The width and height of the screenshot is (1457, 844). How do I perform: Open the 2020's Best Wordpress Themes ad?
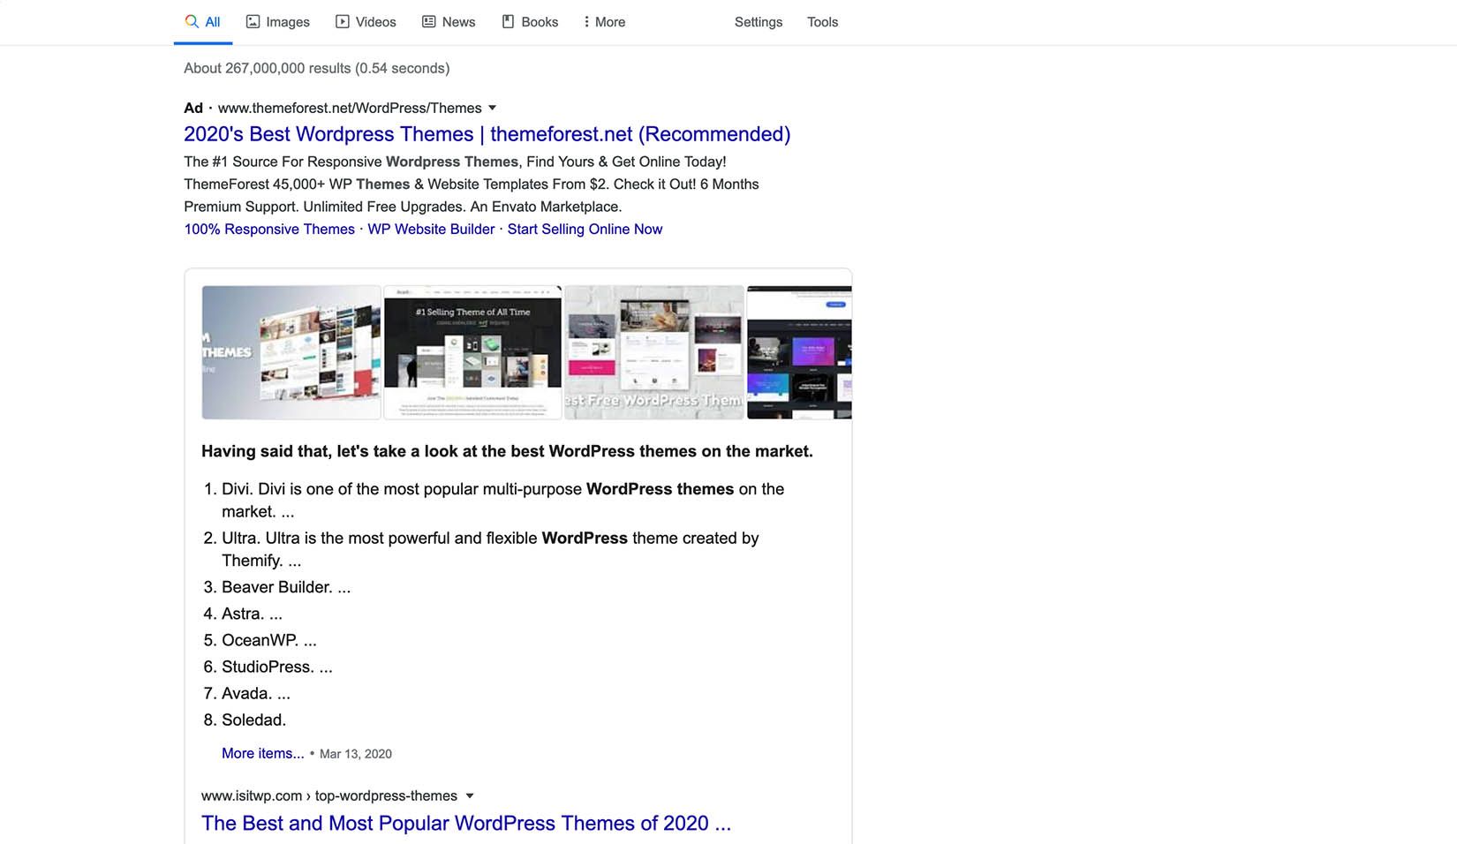pyautogui.click(x=487, y=134)
